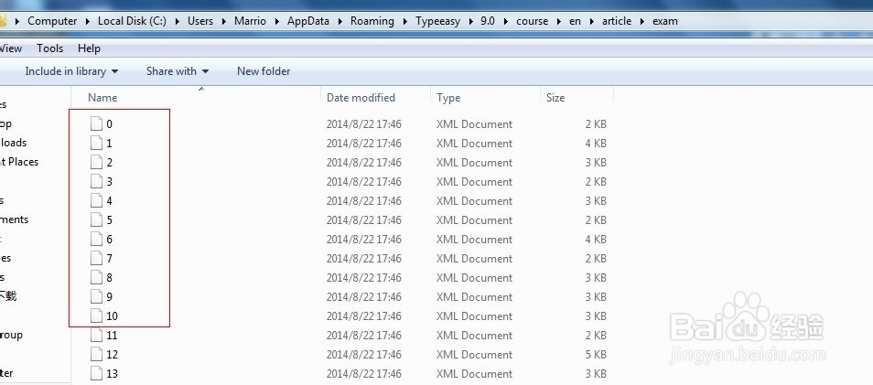Open the Share with dropdown
The image size is (873, 385).
(x=178, y=71)
